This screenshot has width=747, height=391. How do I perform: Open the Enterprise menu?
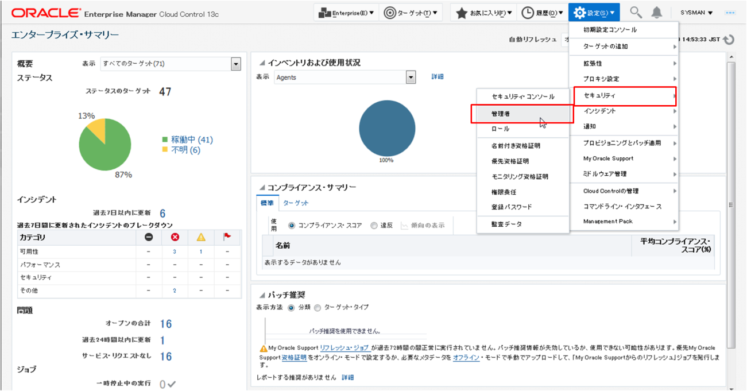pos(346,13)
